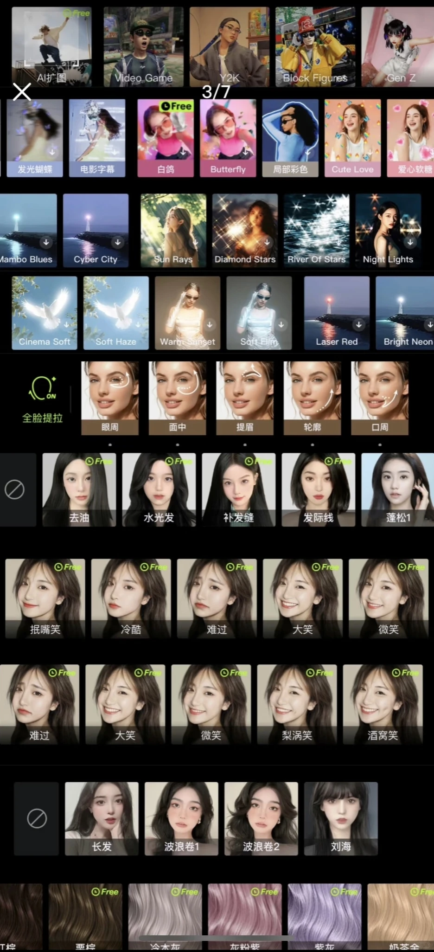Choose the 局部彩色 effect
Screen dimensions: 434x952
(x=290, y=138)
